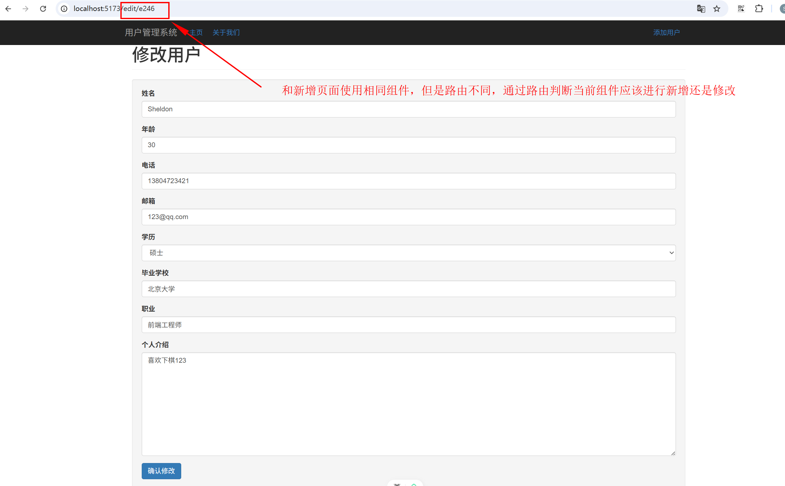Reload the page with refresh icon

tap(43, 9)
